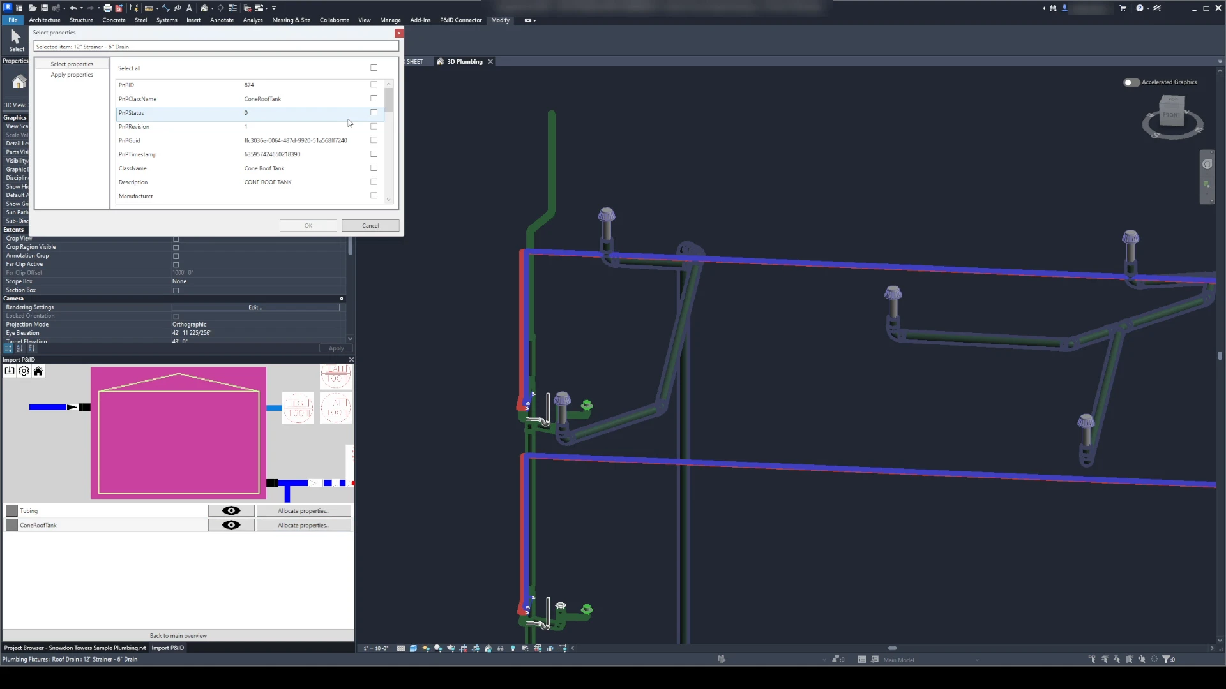Open Import P&ID settings gear
This screenshot has width=1226, height=689.
tap(24, 371)
